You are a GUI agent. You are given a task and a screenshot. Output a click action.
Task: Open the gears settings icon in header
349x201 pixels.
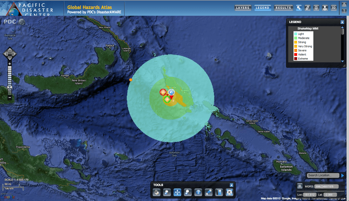tap(299, 8)
